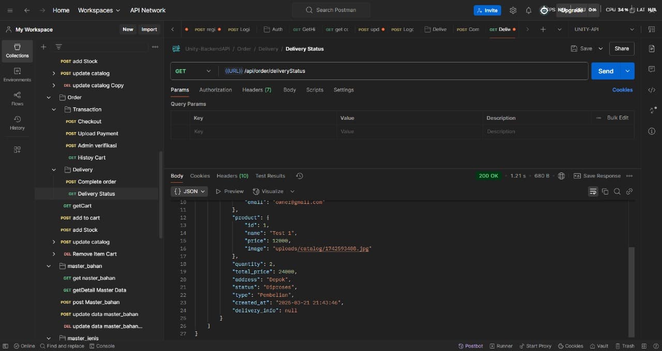The width and height of the screenshot is (662, 351).
Task: Switch to the Headers (7) request tab
Action: (x=257, y=90)
